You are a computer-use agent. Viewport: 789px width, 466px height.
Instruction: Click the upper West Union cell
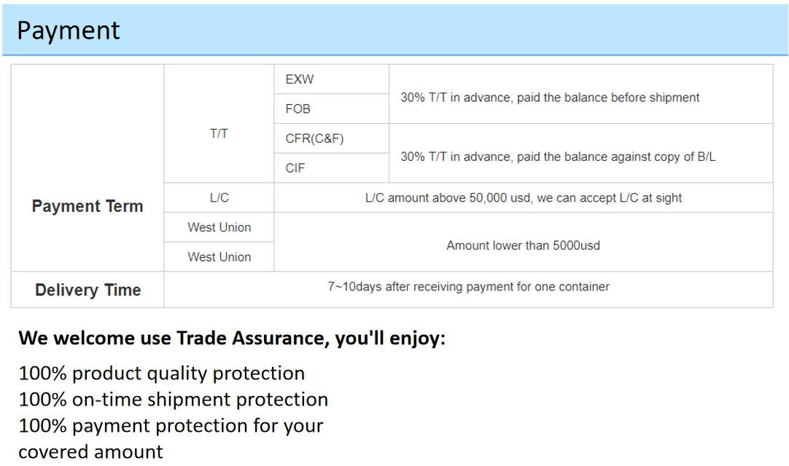coord(219,227)
